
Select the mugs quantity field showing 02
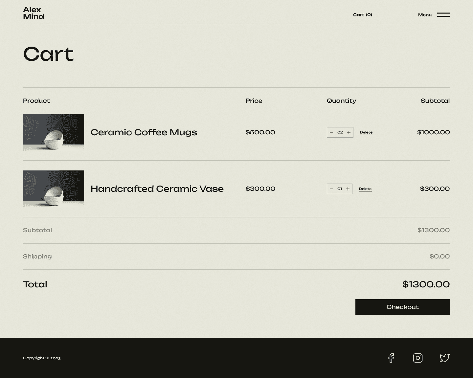(x=340, y=132)
